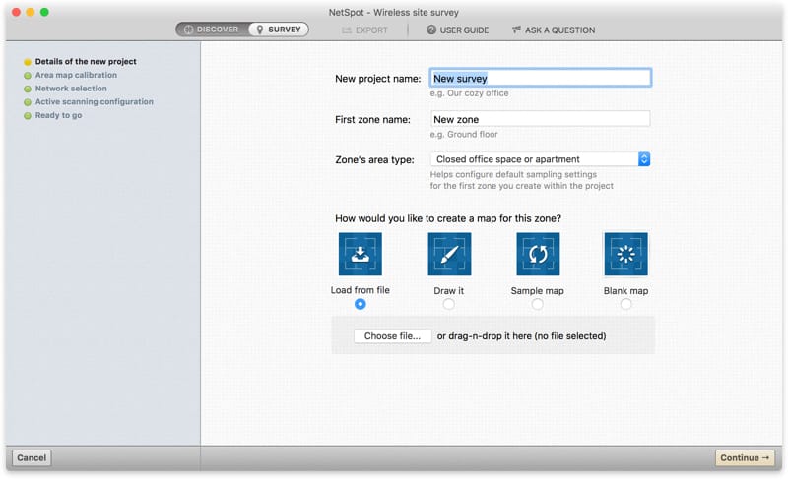Click 'e.g. Ground floor' hint
Screen dimensions: 788x480
[x=464, y=135]
